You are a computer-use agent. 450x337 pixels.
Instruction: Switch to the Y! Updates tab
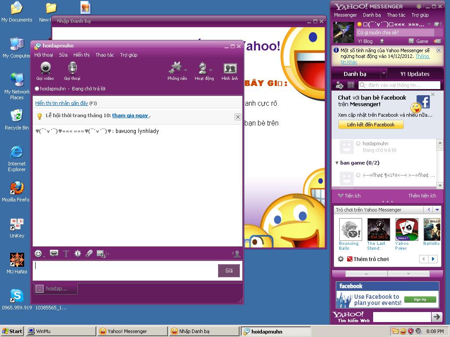(415, 74)
